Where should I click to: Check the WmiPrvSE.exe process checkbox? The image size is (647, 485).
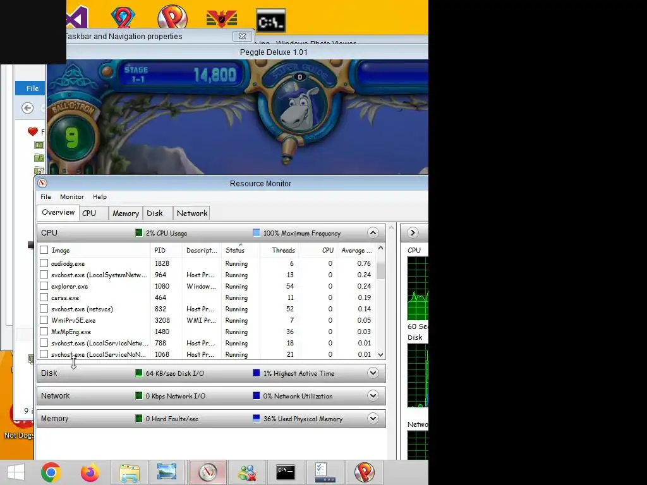pyautogui.click(x=44, y=320)
